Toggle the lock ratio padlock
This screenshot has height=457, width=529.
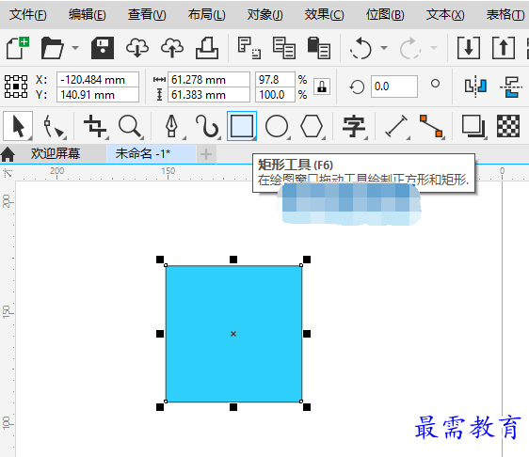point(322,87)
